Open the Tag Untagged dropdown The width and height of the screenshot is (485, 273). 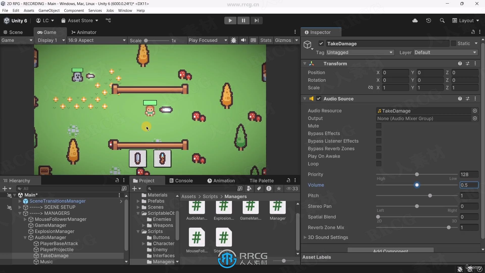click(360, 53)
